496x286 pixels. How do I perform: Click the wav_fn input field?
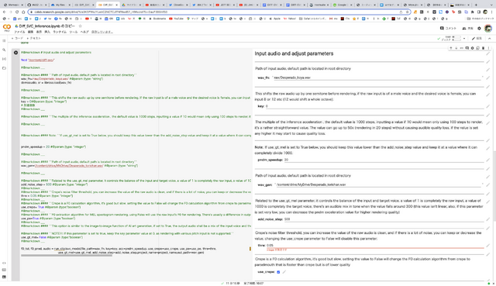377,78
